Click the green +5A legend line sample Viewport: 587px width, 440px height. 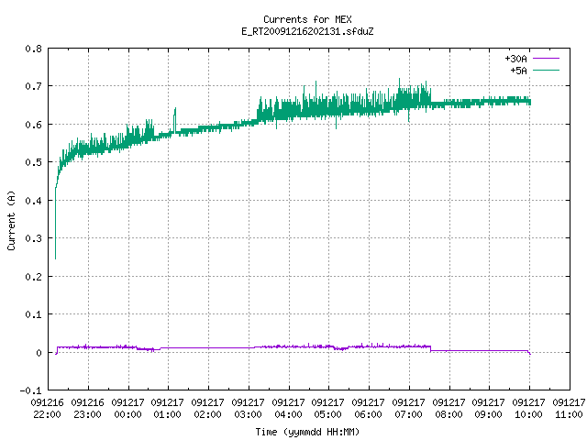546,70
